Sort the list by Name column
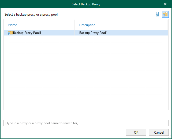The height and width of the screenshot is (139, 172). (x=13, y=25)
